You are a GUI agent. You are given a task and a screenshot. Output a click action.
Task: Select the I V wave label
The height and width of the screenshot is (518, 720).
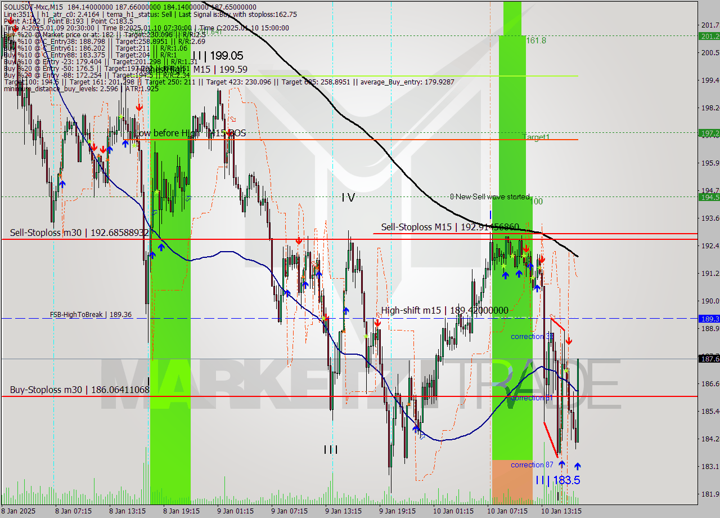click(348, 197)
